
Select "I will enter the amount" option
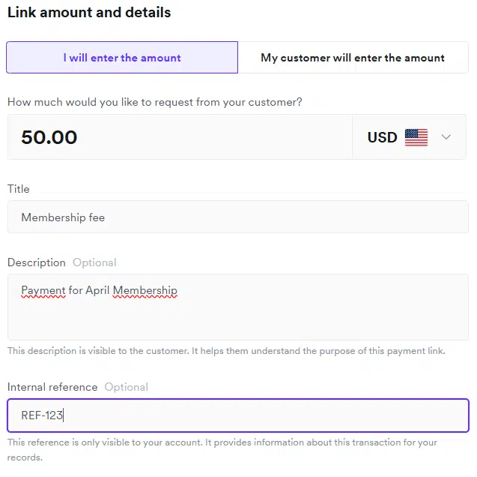(122, 58)
